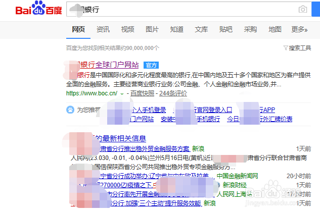Click the Baidu logo
320x214 pixels.
pos(38,8)
